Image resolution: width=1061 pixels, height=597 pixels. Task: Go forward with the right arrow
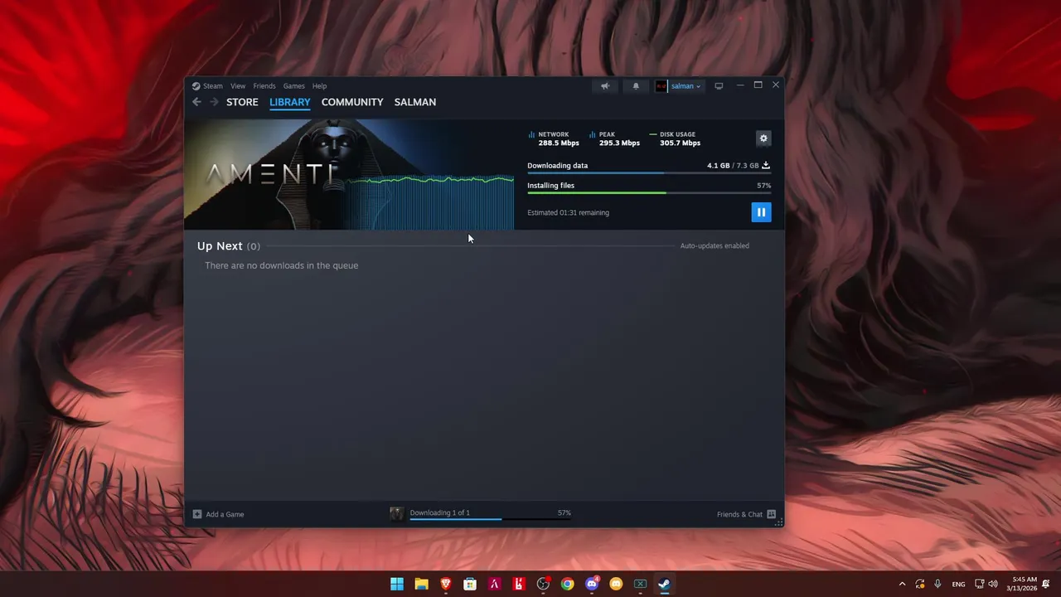(x=214, y=102)
